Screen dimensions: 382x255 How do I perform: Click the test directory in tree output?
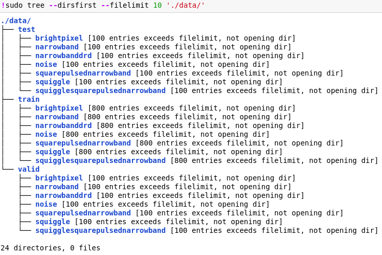26,30
